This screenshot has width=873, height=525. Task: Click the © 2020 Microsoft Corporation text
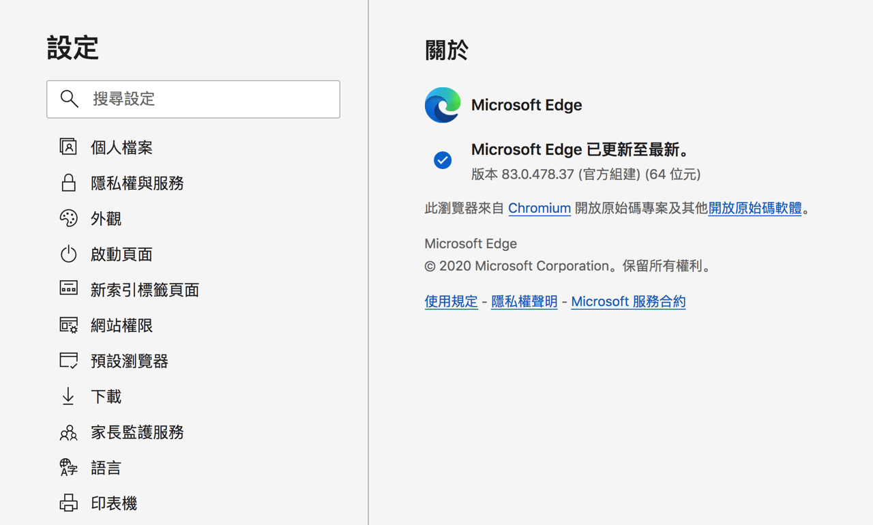[x=517, y=266]
